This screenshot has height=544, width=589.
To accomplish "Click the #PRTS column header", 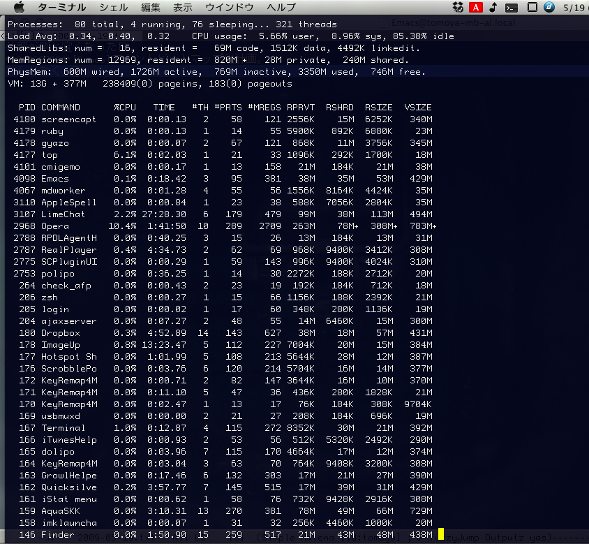I will [228, 107].
